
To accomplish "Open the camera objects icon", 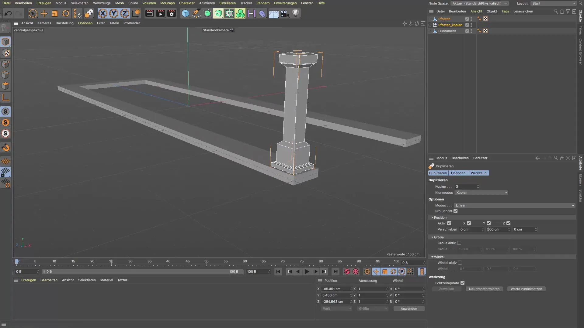I will (x=284, y=13).
